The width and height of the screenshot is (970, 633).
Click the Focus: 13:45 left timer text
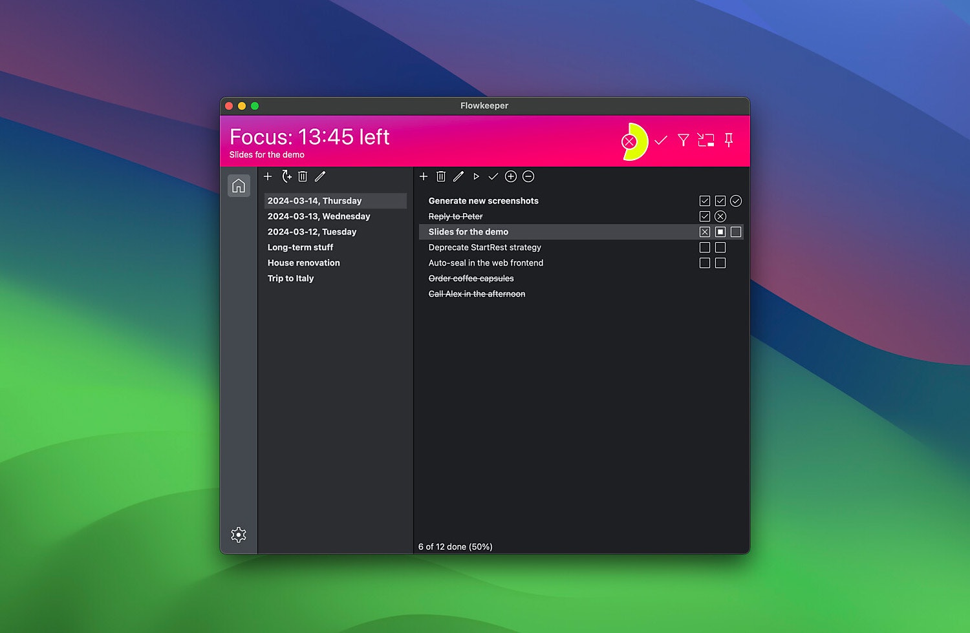(310, 137)
